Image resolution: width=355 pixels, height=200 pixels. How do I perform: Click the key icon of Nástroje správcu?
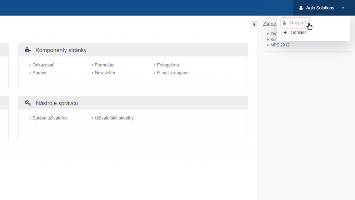(28, 103)
